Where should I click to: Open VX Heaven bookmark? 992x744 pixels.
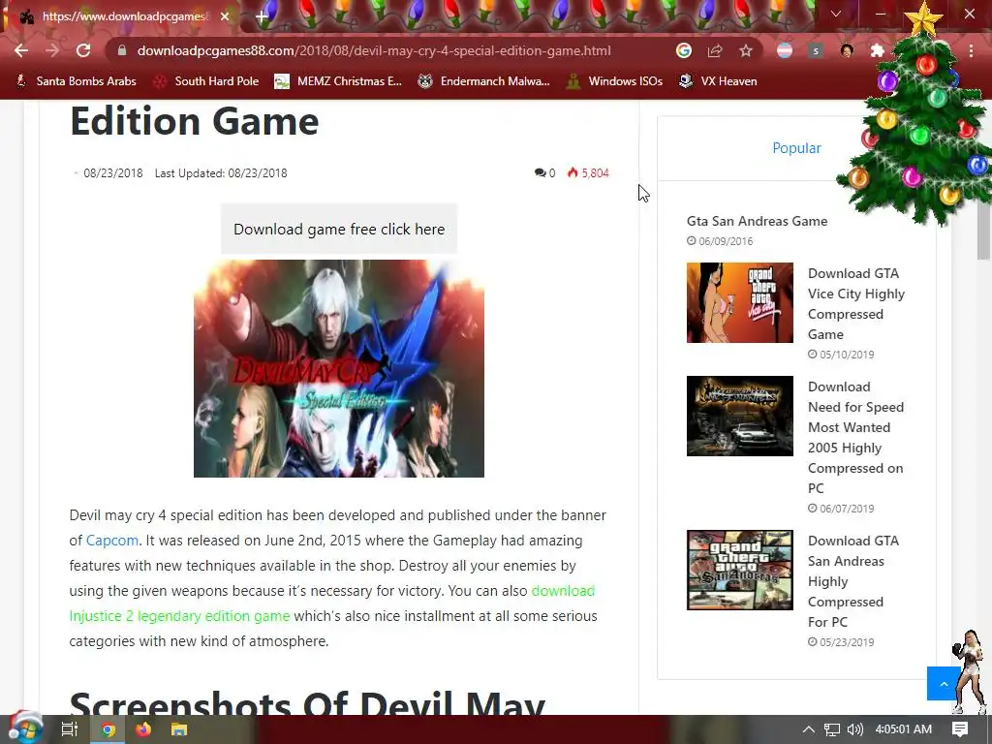pyautogui.click(x=718, y=81)
